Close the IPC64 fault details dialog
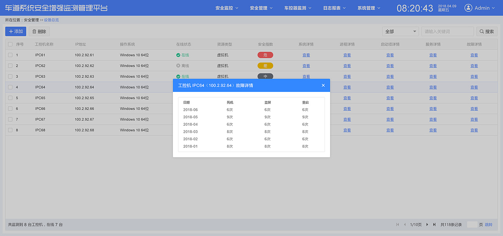Viewport: 503px width, 236px height. click(323, 85)
